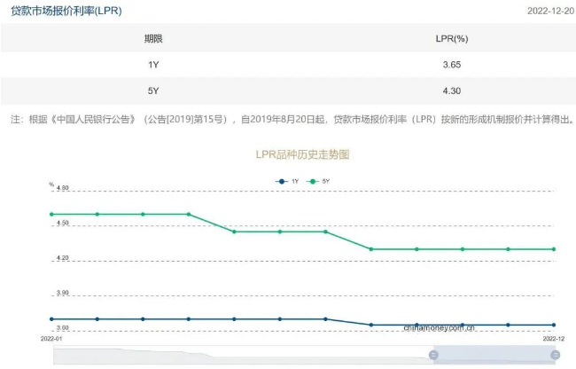Select the 1Y term row label
Screen dimensions: 576x369
(x=153, y=65)
